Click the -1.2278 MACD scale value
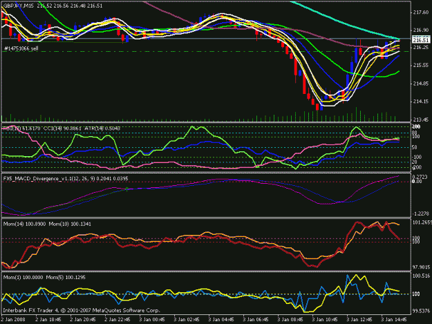432x324 pixels. (421, 213)
